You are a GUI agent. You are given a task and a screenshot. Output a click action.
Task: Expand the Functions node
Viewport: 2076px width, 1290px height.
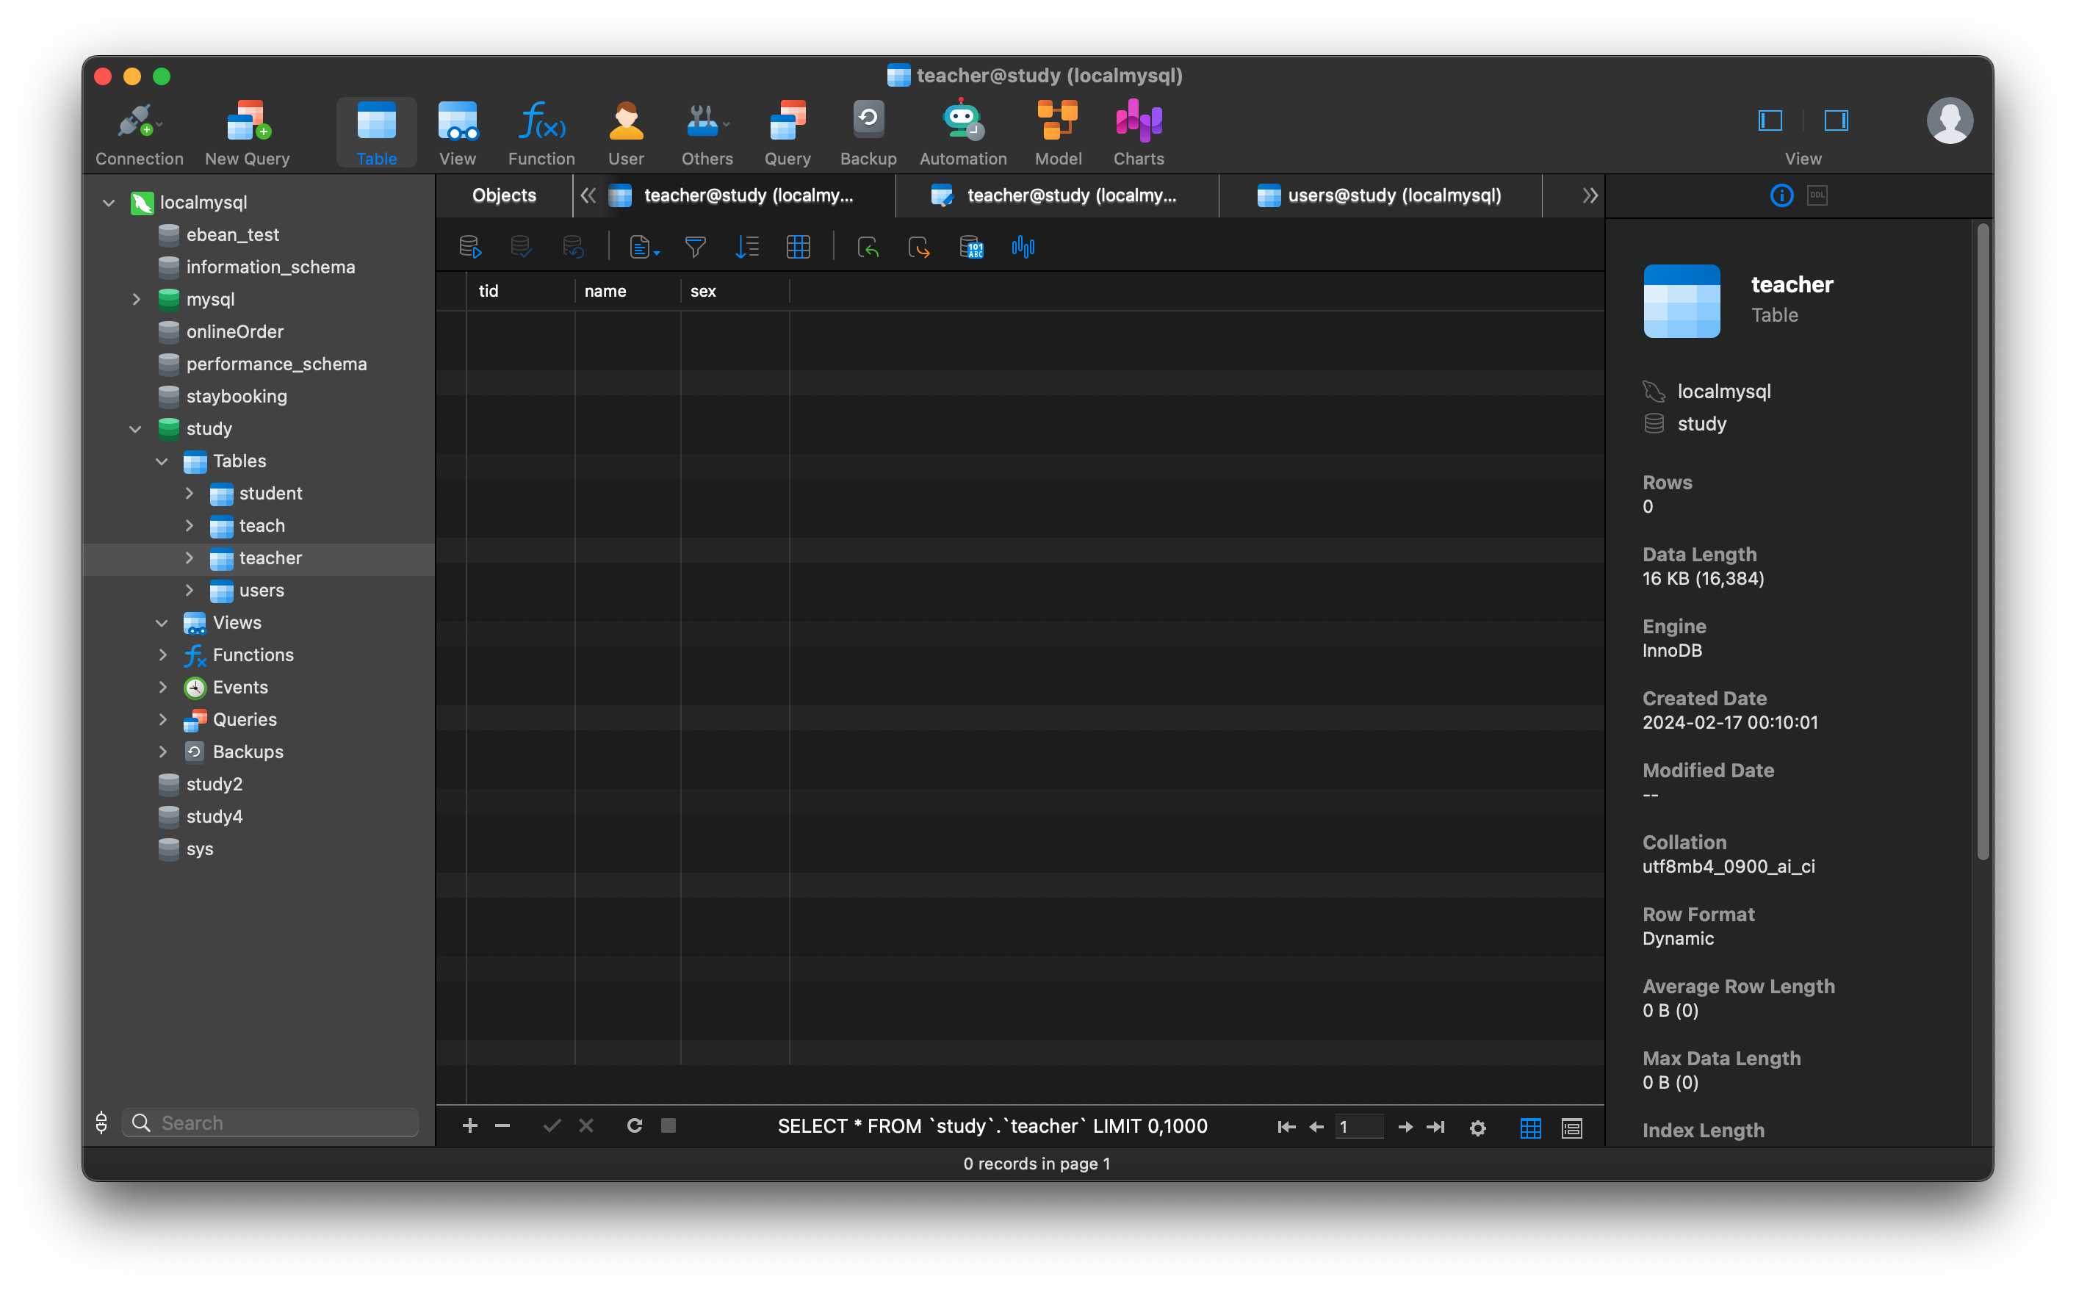click(x=162, y=655)
